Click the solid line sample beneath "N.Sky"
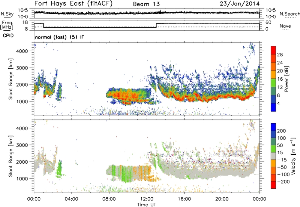The width and height of the screenshot is (300, 207). [x=7, y=18]
